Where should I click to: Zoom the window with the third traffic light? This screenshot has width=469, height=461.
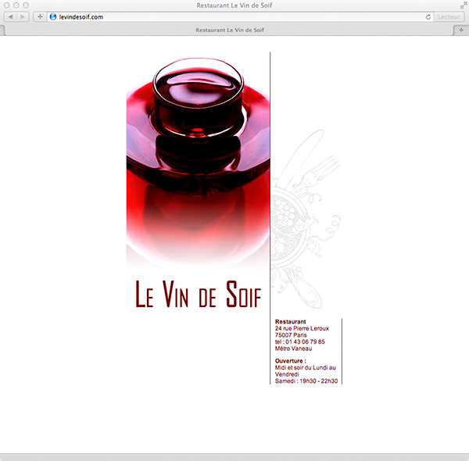(x=26, y=5)
